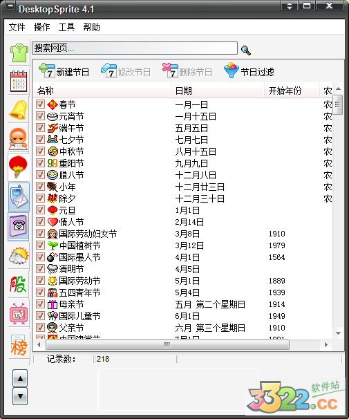
Task: Select the red lantern festival icon
Action: pyautogui.click(x=18, y=167)
